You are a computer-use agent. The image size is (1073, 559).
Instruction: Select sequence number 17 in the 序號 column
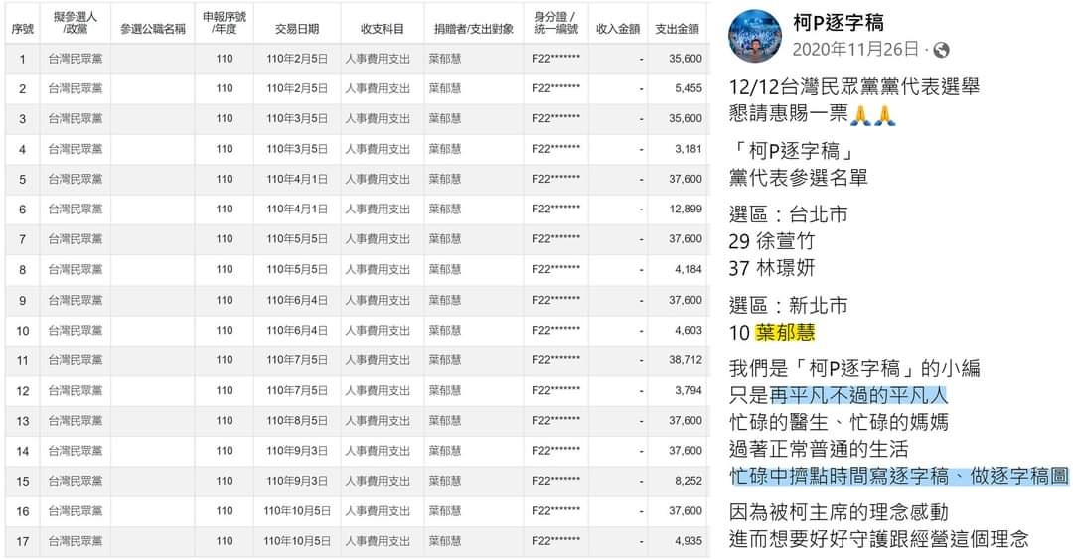tap(23, 541)
